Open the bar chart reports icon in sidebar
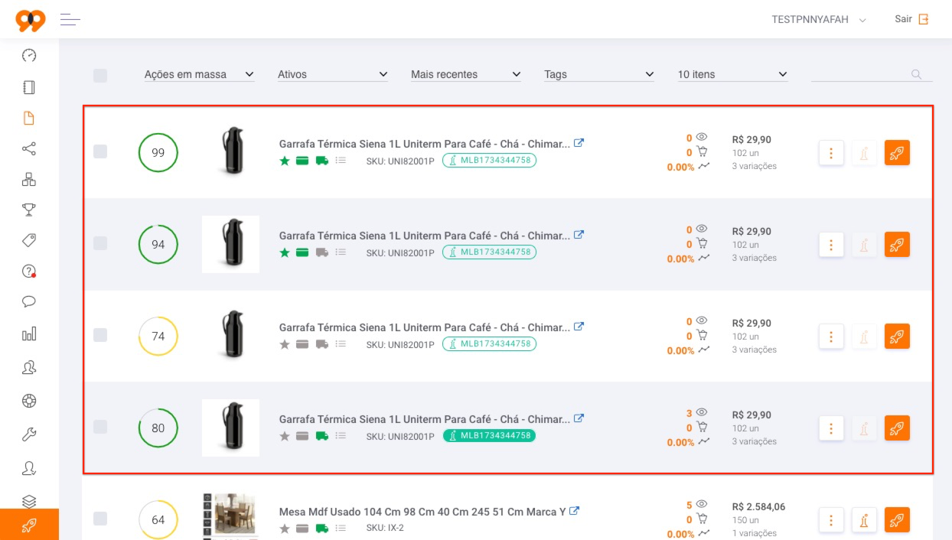The width and height of the screenshot is (952, 540). pos(29,334)
